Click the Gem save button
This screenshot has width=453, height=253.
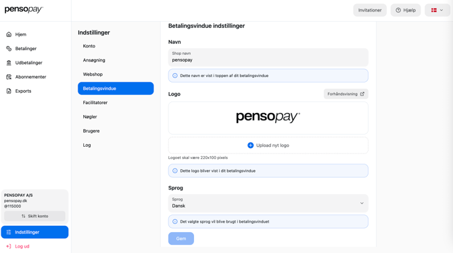[x=181, y=239]
